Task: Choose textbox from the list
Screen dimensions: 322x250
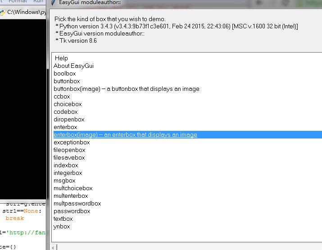Action: click(63, 219)
